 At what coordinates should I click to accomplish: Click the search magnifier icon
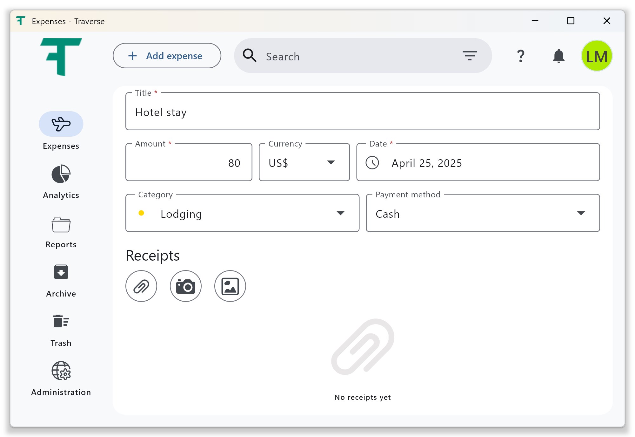[250, 56]
